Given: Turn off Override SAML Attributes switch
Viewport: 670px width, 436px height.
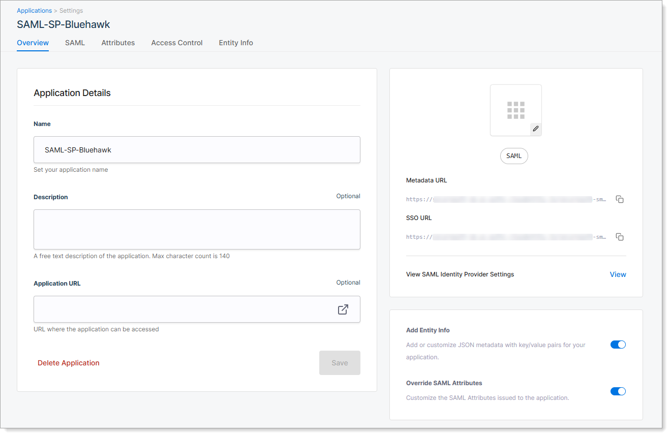Looking at the screenshot, I should (618, 391).
